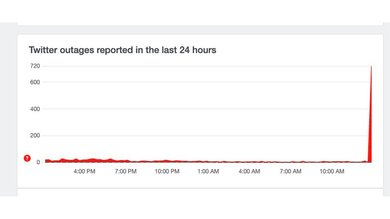Viewport: 390px width, 219px height.
Task: Click the red question mark help icon
Action: 27,159
